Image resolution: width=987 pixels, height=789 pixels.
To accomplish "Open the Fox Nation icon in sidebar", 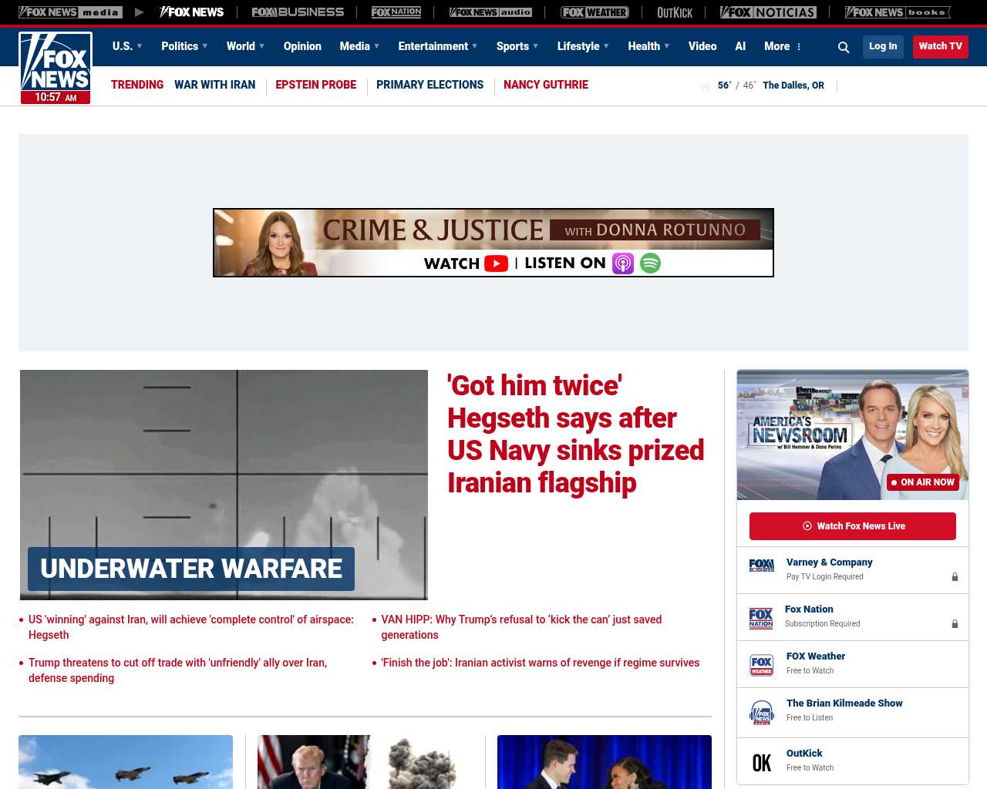I will (761, 617).
